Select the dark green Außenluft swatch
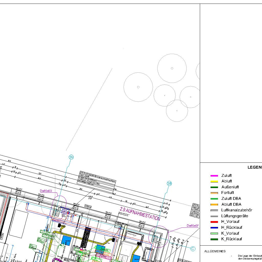This screenshot has height=262, width=262. [x=214, y=187]
